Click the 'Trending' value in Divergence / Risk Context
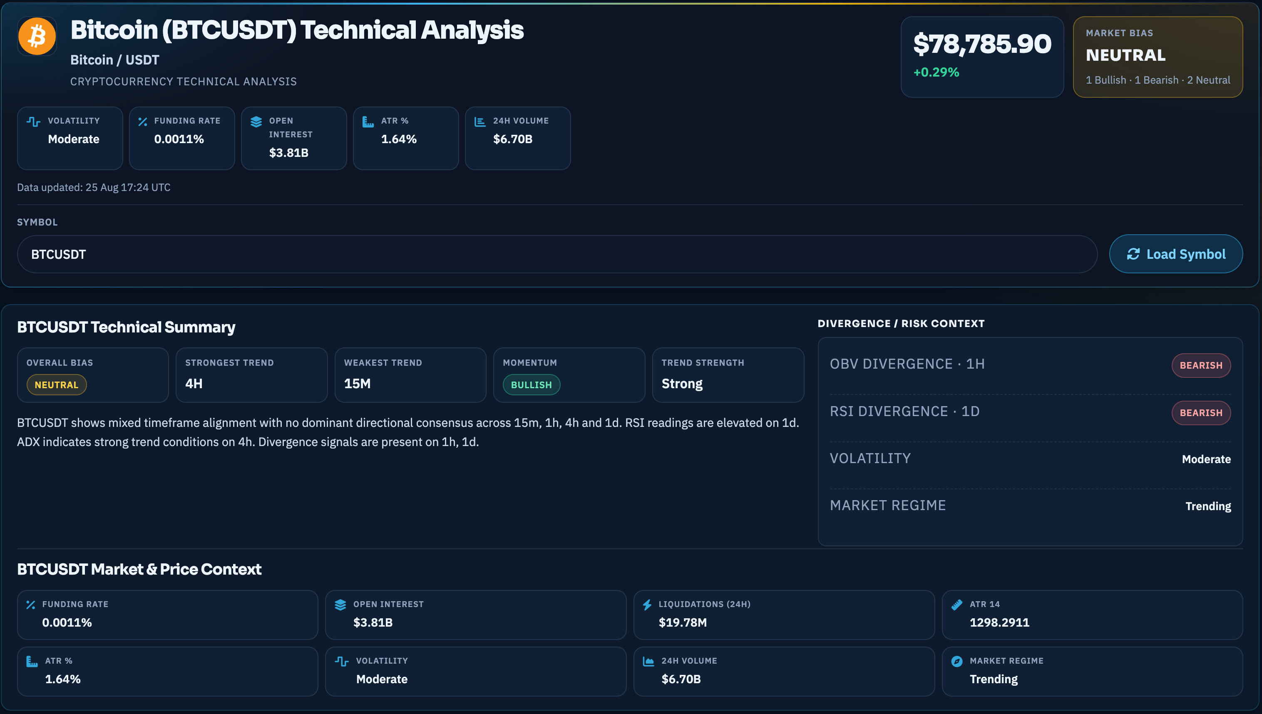Image resolution: width=1262 pixels, height=714 pixels. [1208, 506]
